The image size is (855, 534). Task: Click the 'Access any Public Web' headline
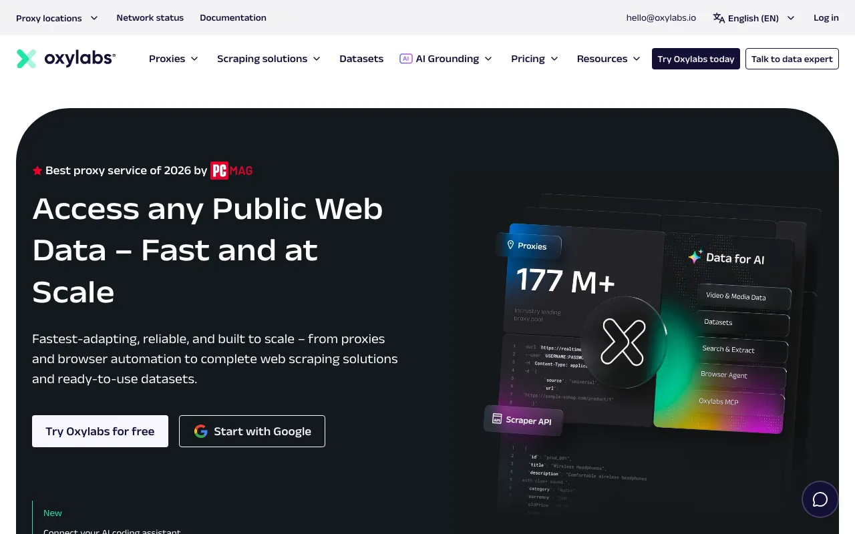(208, 209)
